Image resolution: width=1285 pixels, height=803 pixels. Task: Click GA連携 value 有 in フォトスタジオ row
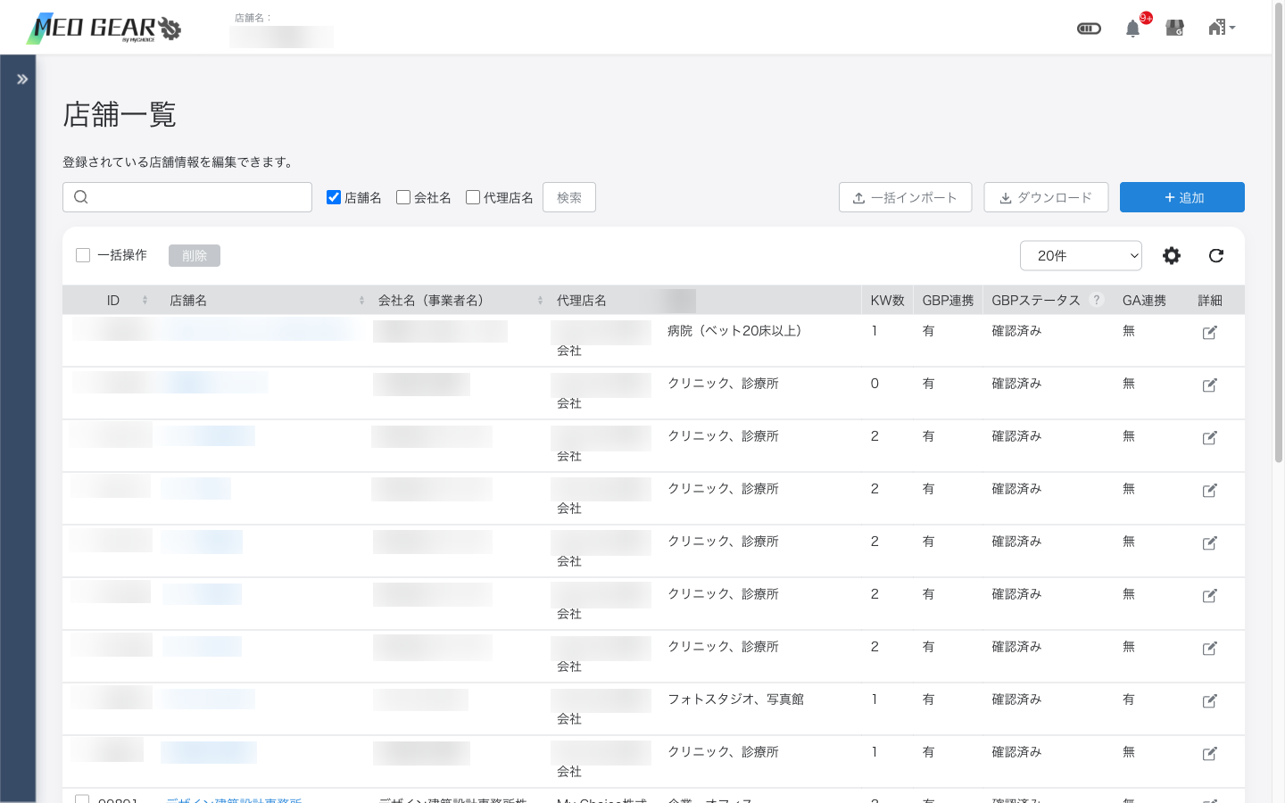click(1129, 700)
